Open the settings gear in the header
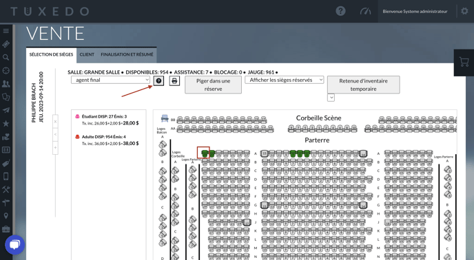 (x=464, y=11)
